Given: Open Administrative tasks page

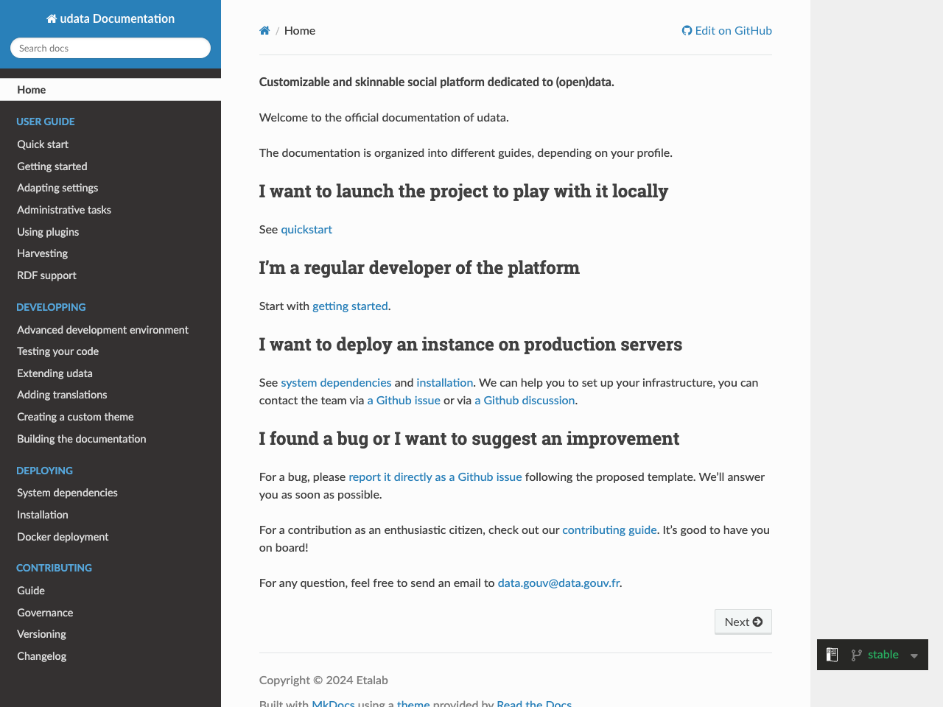Looking at the screenshot, I should click(x=111, y=210).
